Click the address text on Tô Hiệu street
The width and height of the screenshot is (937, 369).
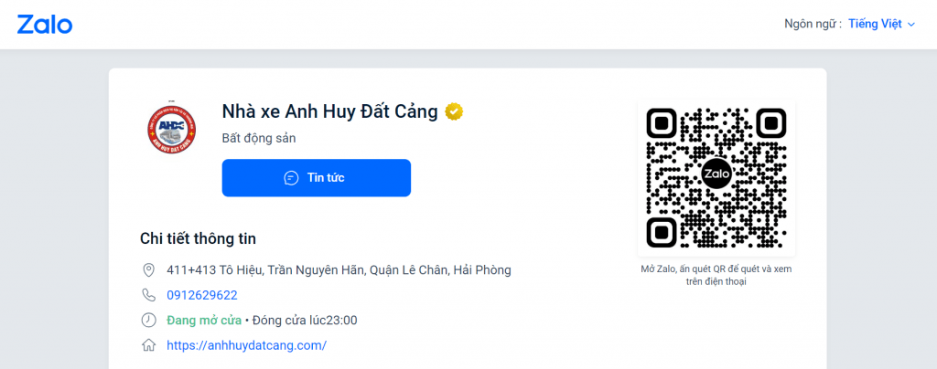tap(339, 270)
